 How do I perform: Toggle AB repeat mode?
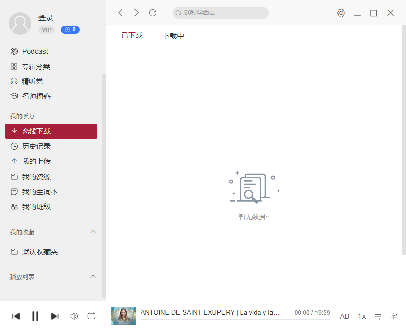point(344,316)
